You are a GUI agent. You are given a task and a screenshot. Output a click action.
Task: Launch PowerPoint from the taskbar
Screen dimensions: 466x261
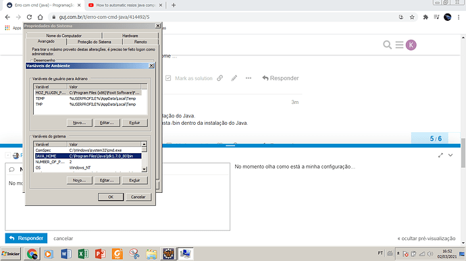[x=100, y=254]
